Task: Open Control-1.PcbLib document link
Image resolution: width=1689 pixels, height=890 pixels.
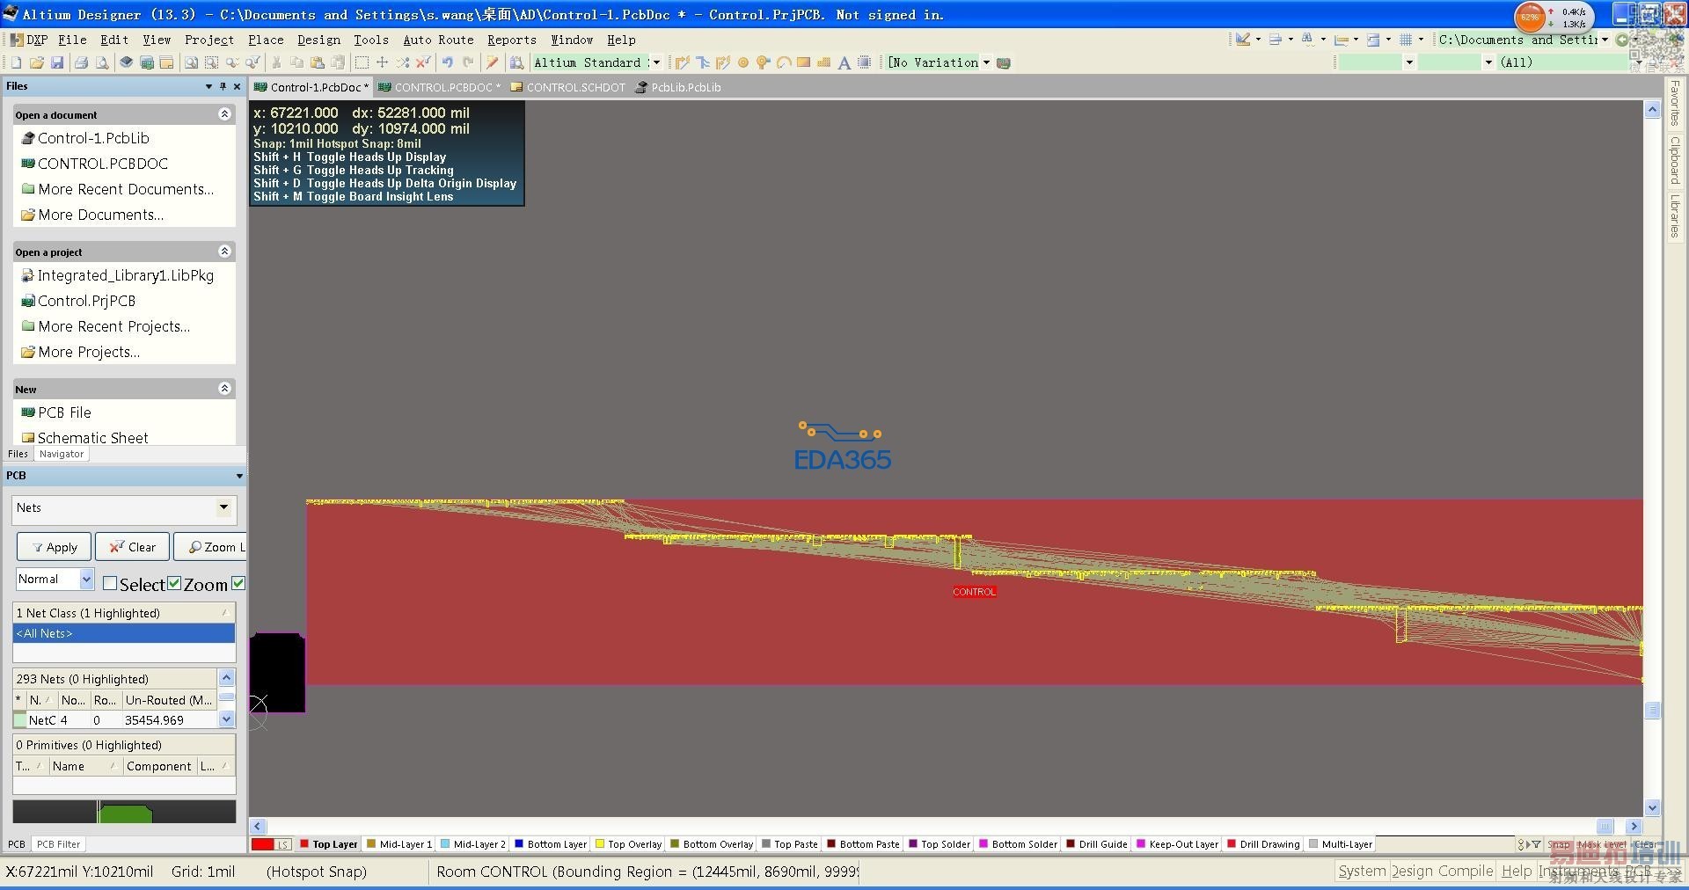Action: 93,138
